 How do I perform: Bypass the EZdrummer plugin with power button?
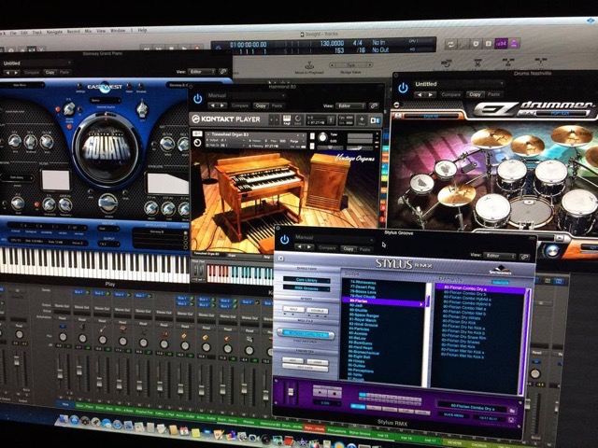coord(403,88)
